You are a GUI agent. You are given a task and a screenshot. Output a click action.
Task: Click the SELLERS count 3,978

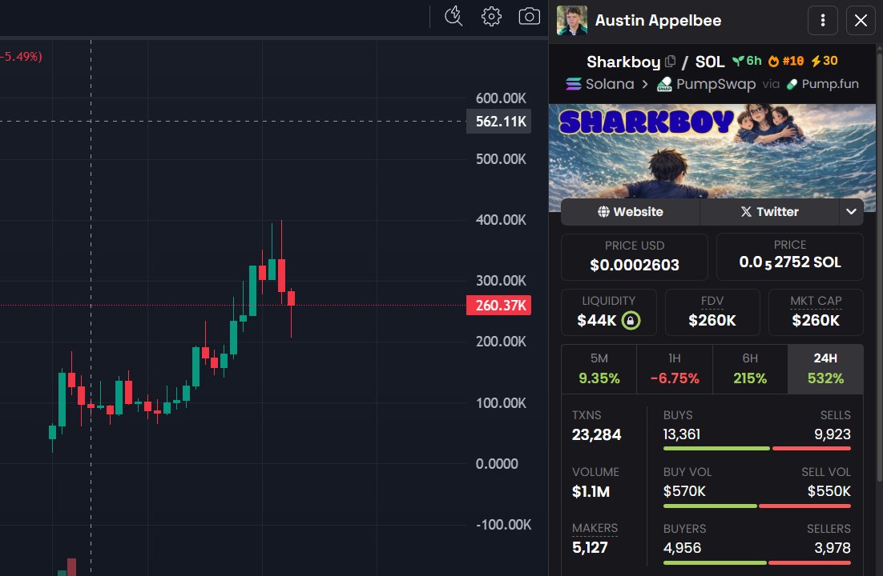click(x=833, y=548)
